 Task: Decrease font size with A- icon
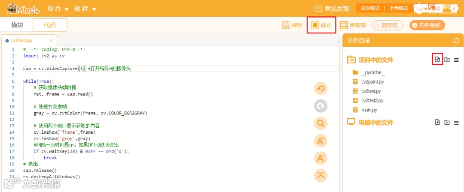click(x=321, y=158)
